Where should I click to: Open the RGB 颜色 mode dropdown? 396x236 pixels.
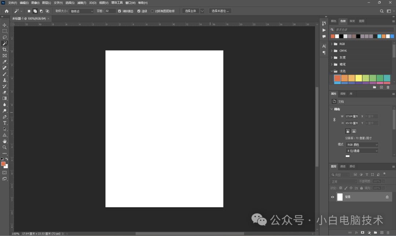pos(362,145)
